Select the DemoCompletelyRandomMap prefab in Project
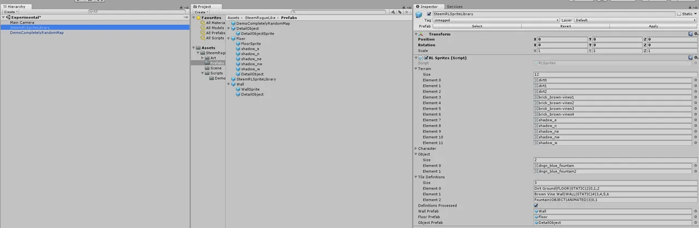Screen dimensions: 699x228 [260, 23]
